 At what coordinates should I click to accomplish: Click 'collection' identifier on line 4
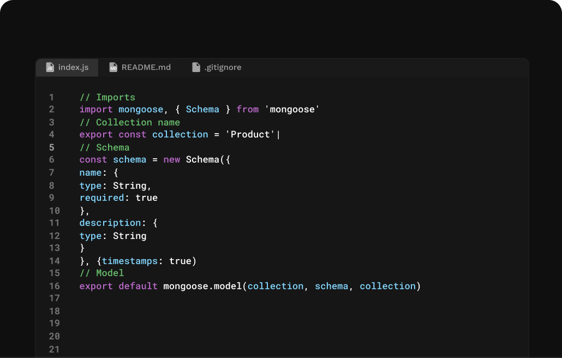180,134
